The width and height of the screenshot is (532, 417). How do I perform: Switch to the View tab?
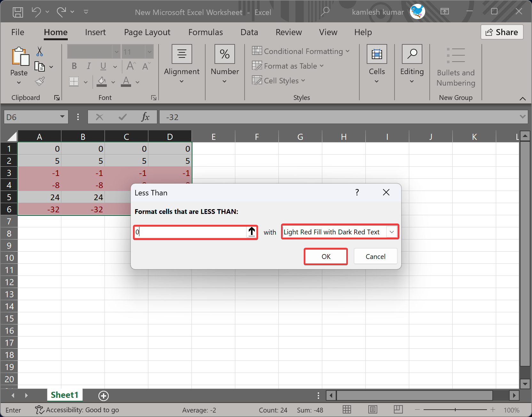click(x=328, y=32)
